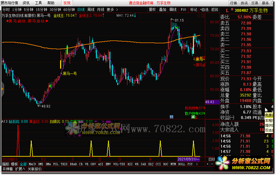This screenshot has height=175, width=276.
Task: Click the split window icon at chart top right
Action: pos(203,16)
